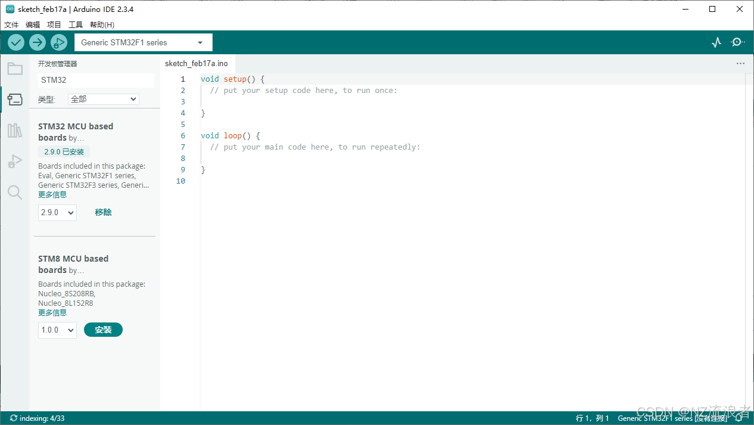Click the Upload arrow button
Viewport: 754px width, 425px height.
coord(38,42)
